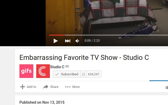Click the Published on Nov 13, 2015 text
Viewport: 168px width, 105px height.
click(42, 102)
